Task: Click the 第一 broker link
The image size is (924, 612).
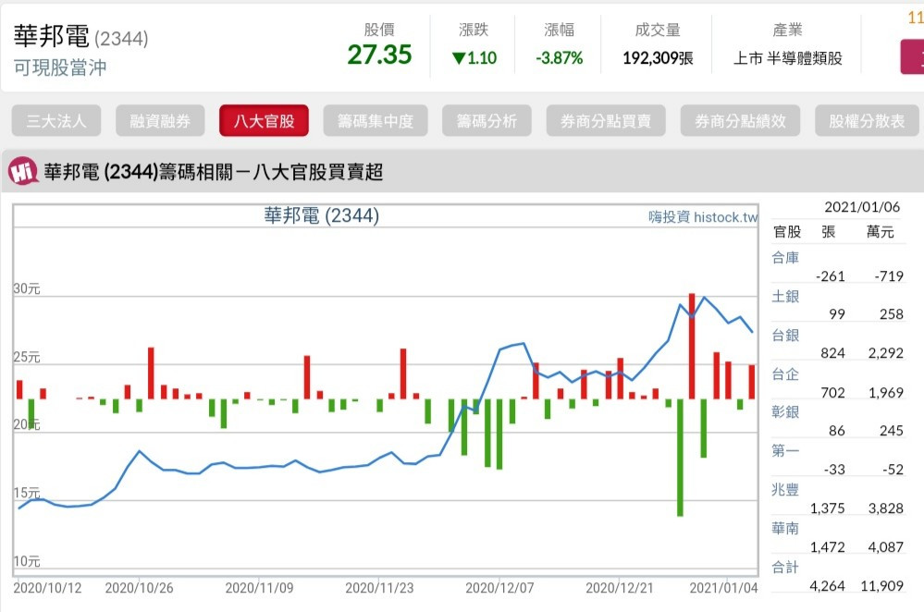Action: tap(785, 450)
